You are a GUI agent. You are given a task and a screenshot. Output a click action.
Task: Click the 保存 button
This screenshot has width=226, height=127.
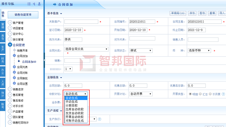pos(192,13)
